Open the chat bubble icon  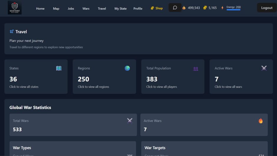(x=175, y=8)
